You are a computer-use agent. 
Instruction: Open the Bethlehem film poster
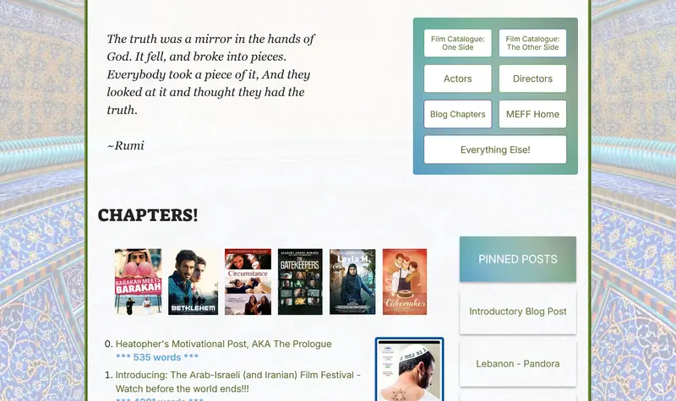pos(193,282)
